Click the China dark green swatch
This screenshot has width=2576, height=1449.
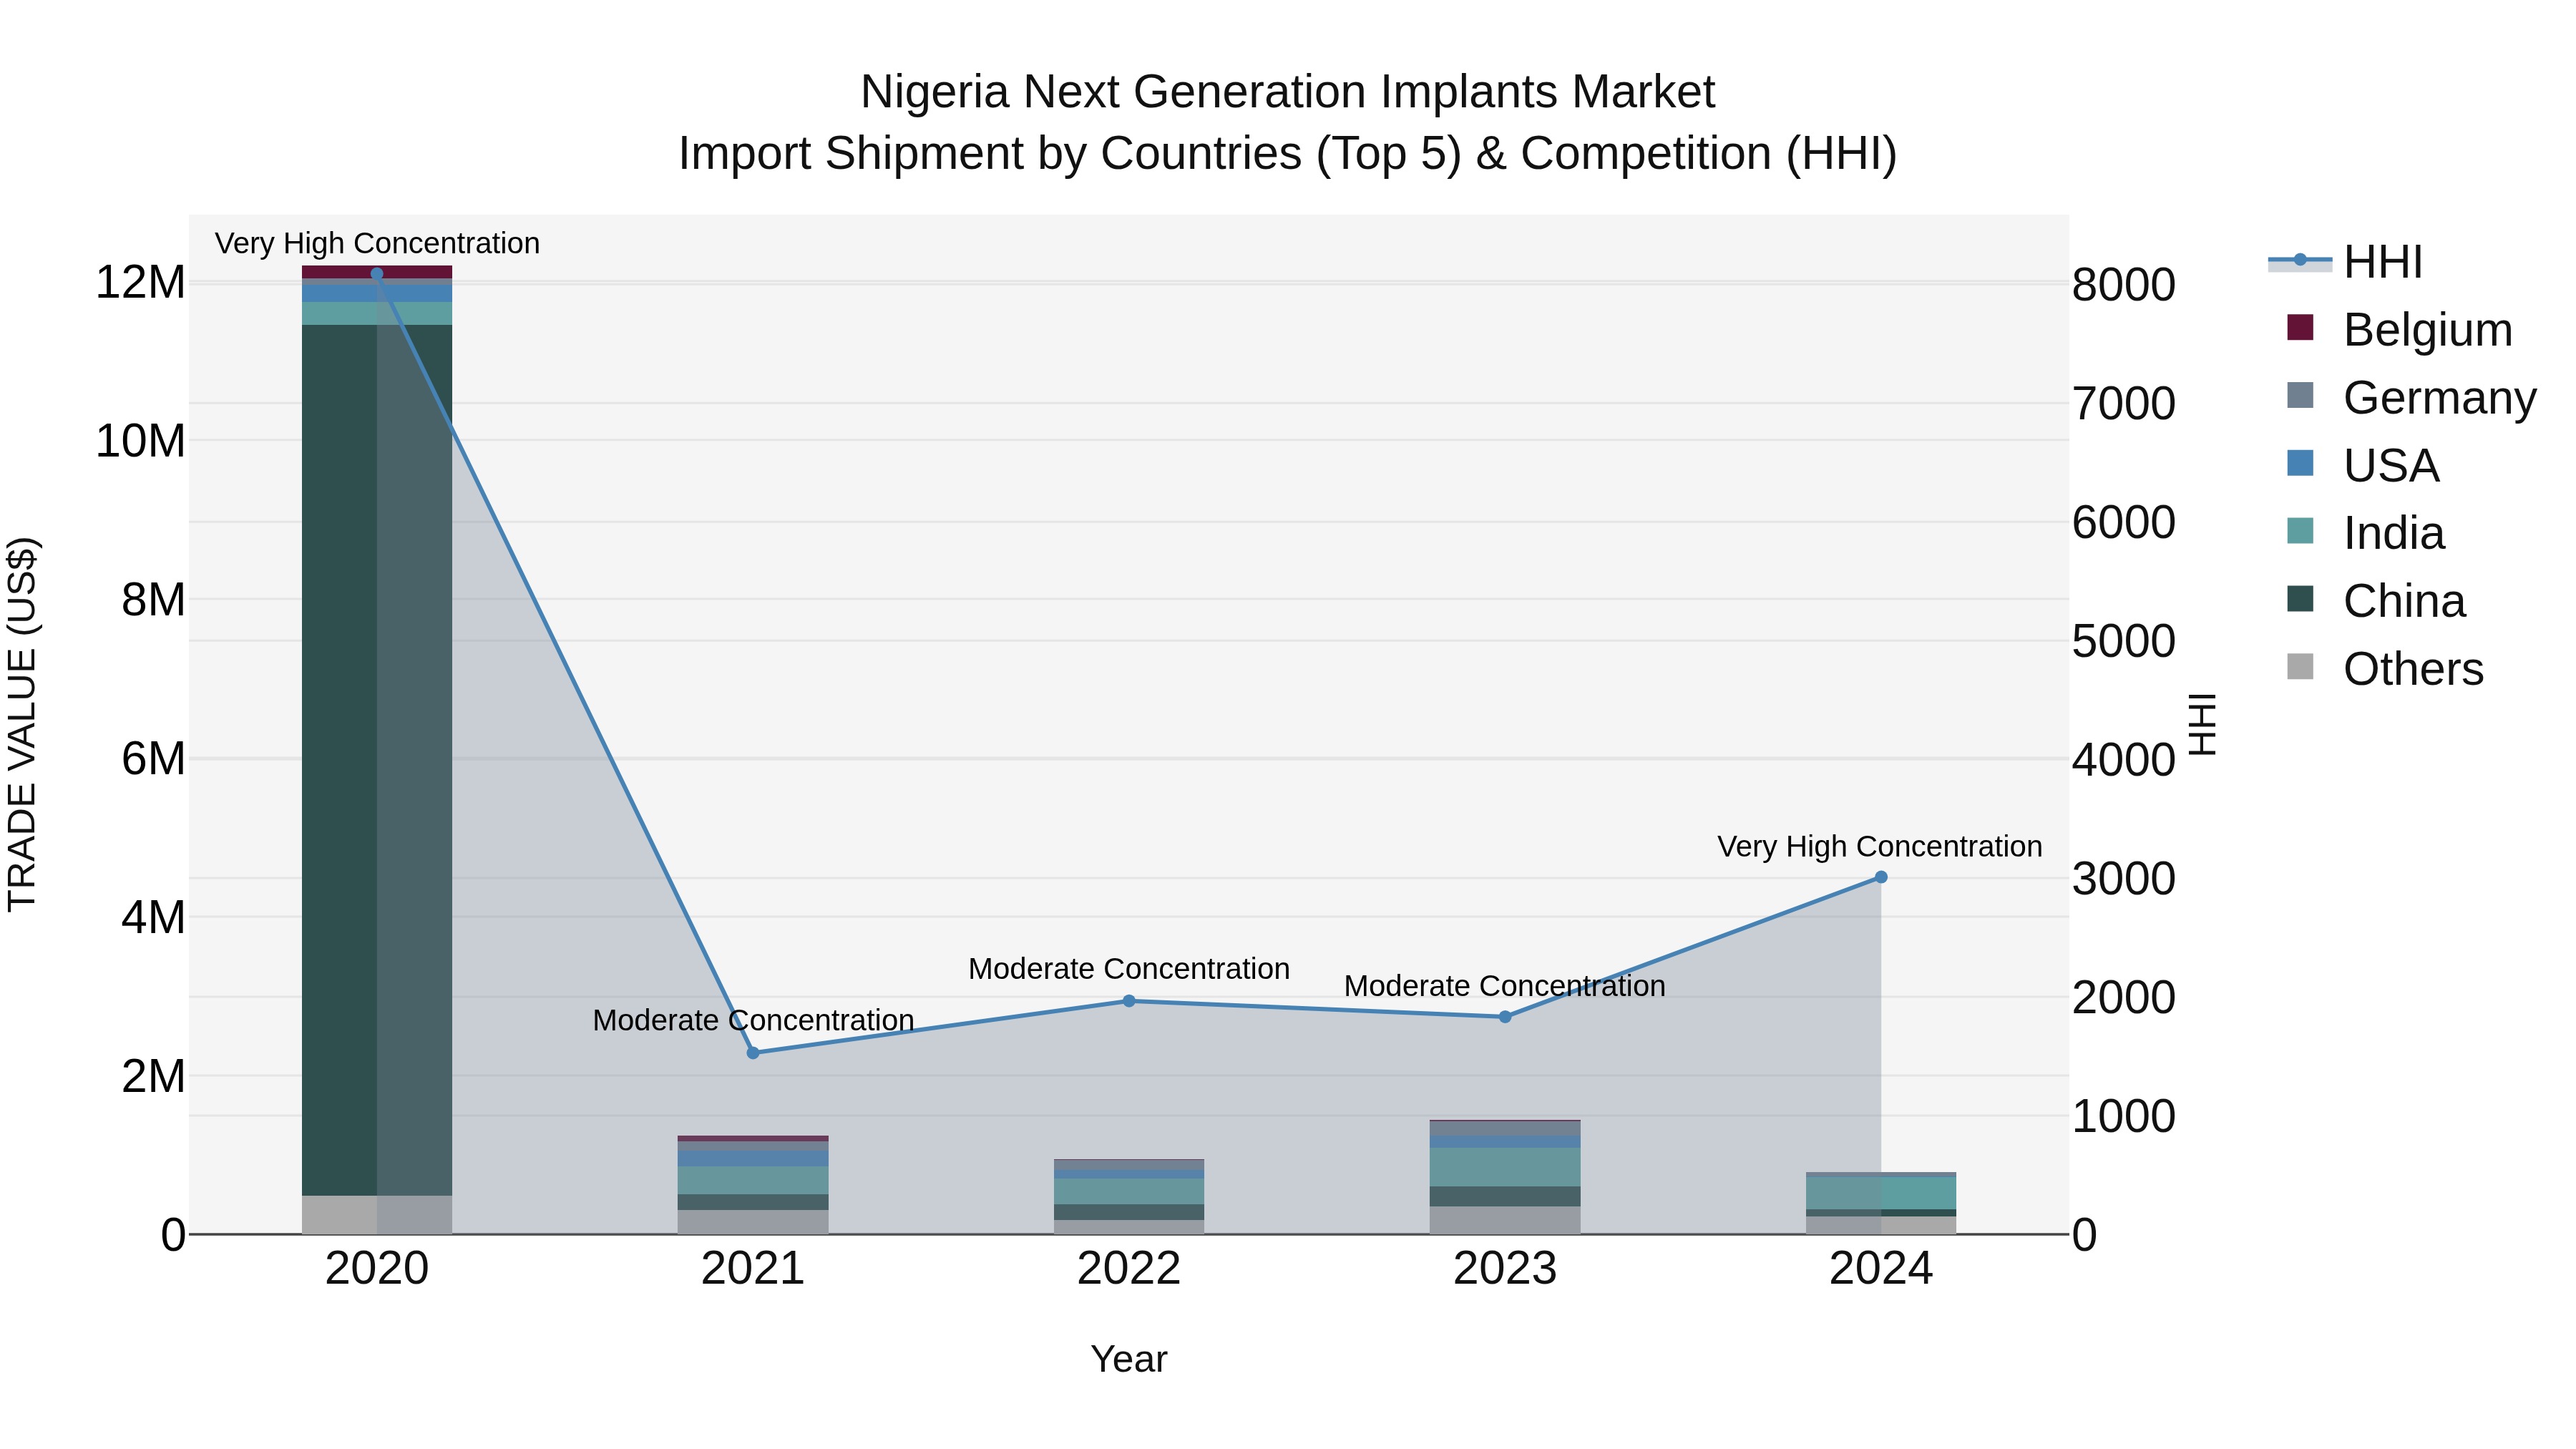(2300, 599)
